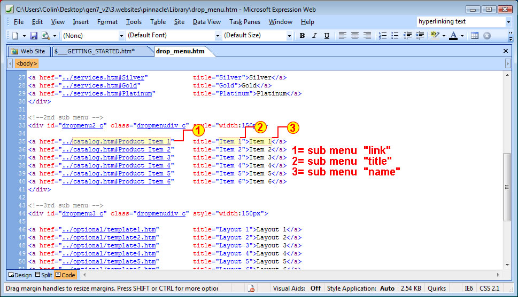Viewport: 518px width, 297px height.
Task: Toggle Bold formatting
Action: pyautogui.click(x=302, y=36)
